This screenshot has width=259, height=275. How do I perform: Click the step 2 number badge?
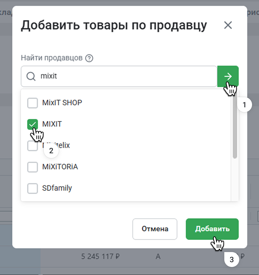pos(51,151)
